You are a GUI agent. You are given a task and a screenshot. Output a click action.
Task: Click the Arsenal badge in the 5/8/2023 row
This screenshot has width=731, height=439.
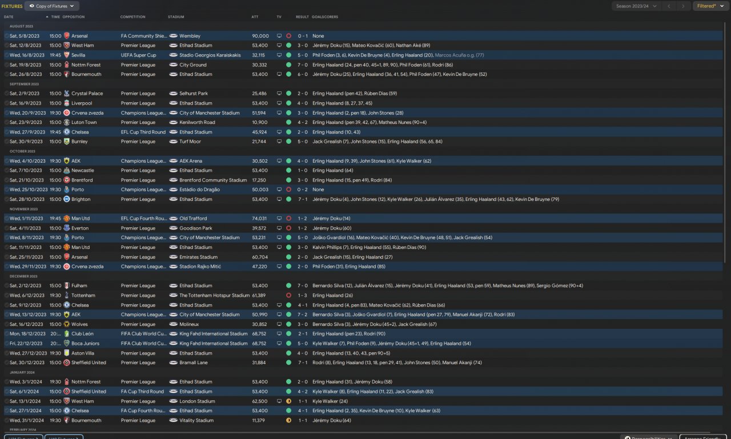[66, 36]
